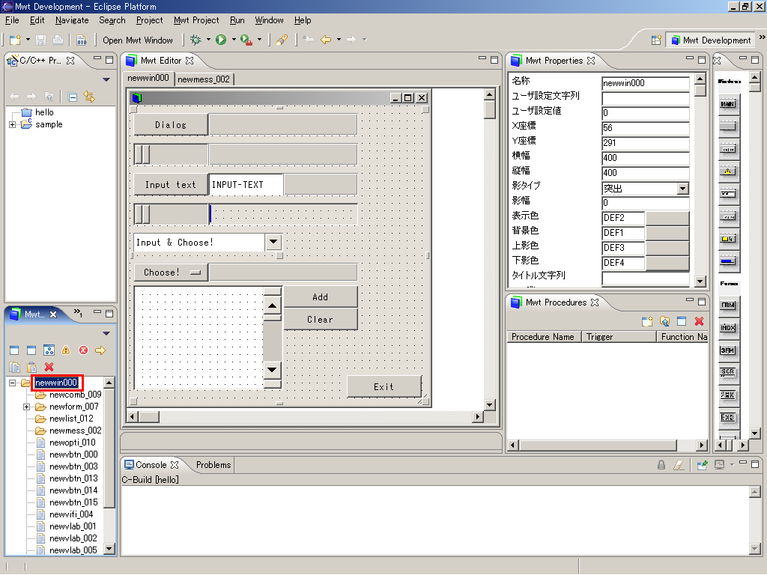Collapse the newwin000 tree node

[12, 383]
